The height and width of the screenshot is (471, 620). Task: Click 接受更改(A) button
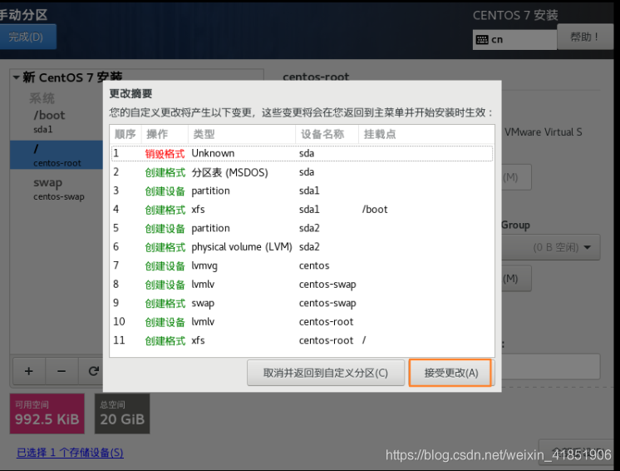(450, 373)
